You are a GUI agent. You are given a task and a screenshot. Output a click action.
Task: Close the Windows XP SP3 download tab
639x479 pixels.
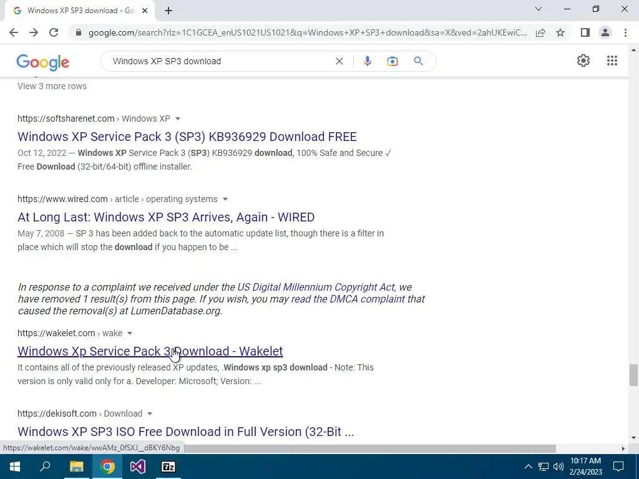145,11
